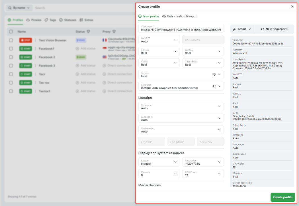The height and width of the screenshot is (206, 299).
Task: Expand the Vendor Intel dropdown
Action: click(219, 74)
